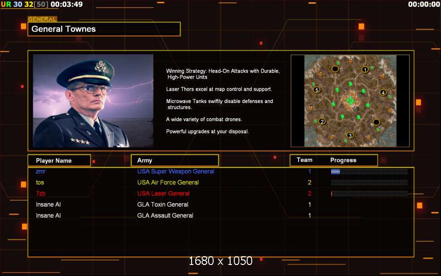Select player name tos
This screenshot has width=441, height=276.
[x=40, y=183]
